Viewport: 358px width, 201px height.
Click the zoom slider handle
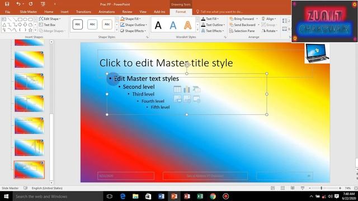pyautogui.click(x=321, y=188)
